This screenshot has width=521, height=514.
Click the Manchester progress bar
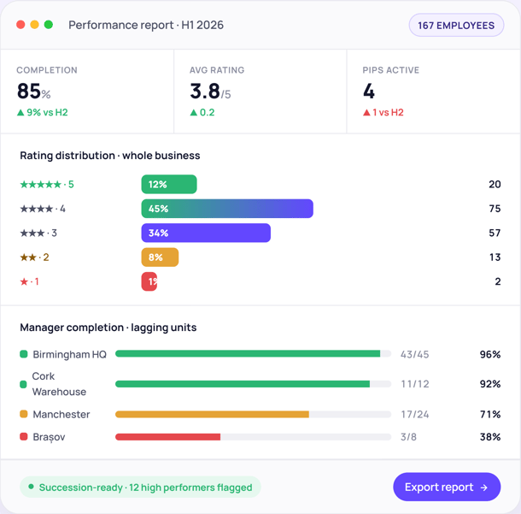click(253, 414)
